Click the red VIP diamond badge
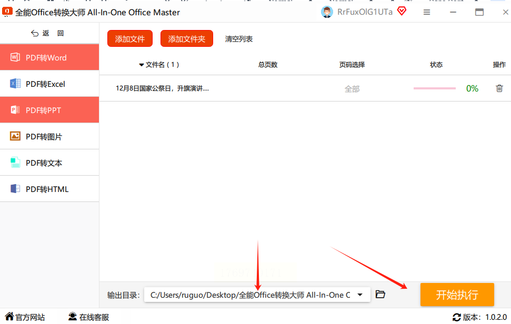 pyautogui.click(x=402, y=12)
